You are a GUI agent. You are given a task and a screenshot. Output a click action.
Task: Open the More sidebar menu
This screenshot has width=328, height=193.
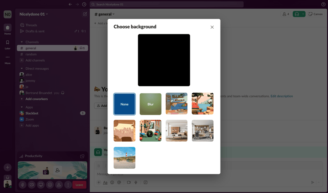click(x=7, y=59)
